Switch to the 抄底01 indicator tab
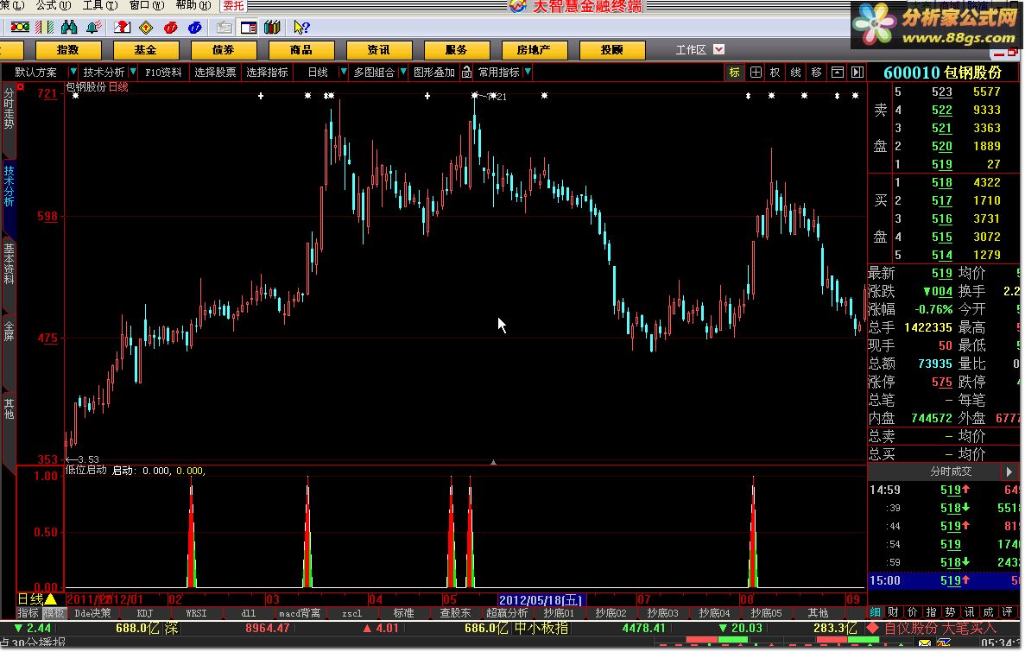The height and width of the screenshot is (652, 1025). (558, 613)
